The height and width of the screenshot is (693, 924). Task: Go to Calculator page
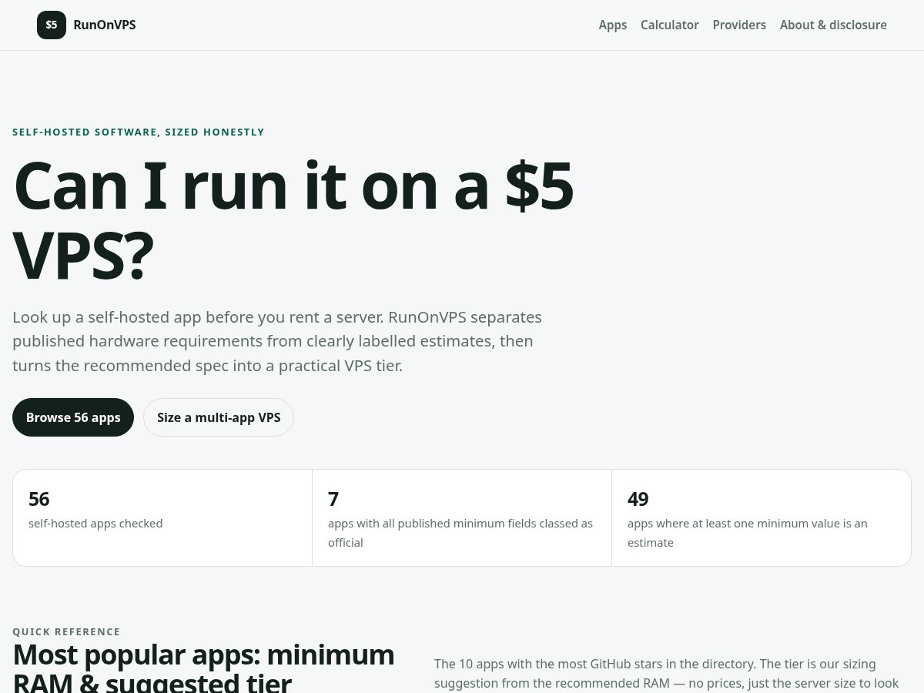point(670,25)
